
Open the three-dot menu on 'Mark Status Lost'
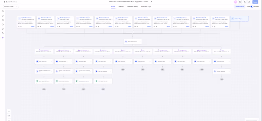tap(150, 61)
